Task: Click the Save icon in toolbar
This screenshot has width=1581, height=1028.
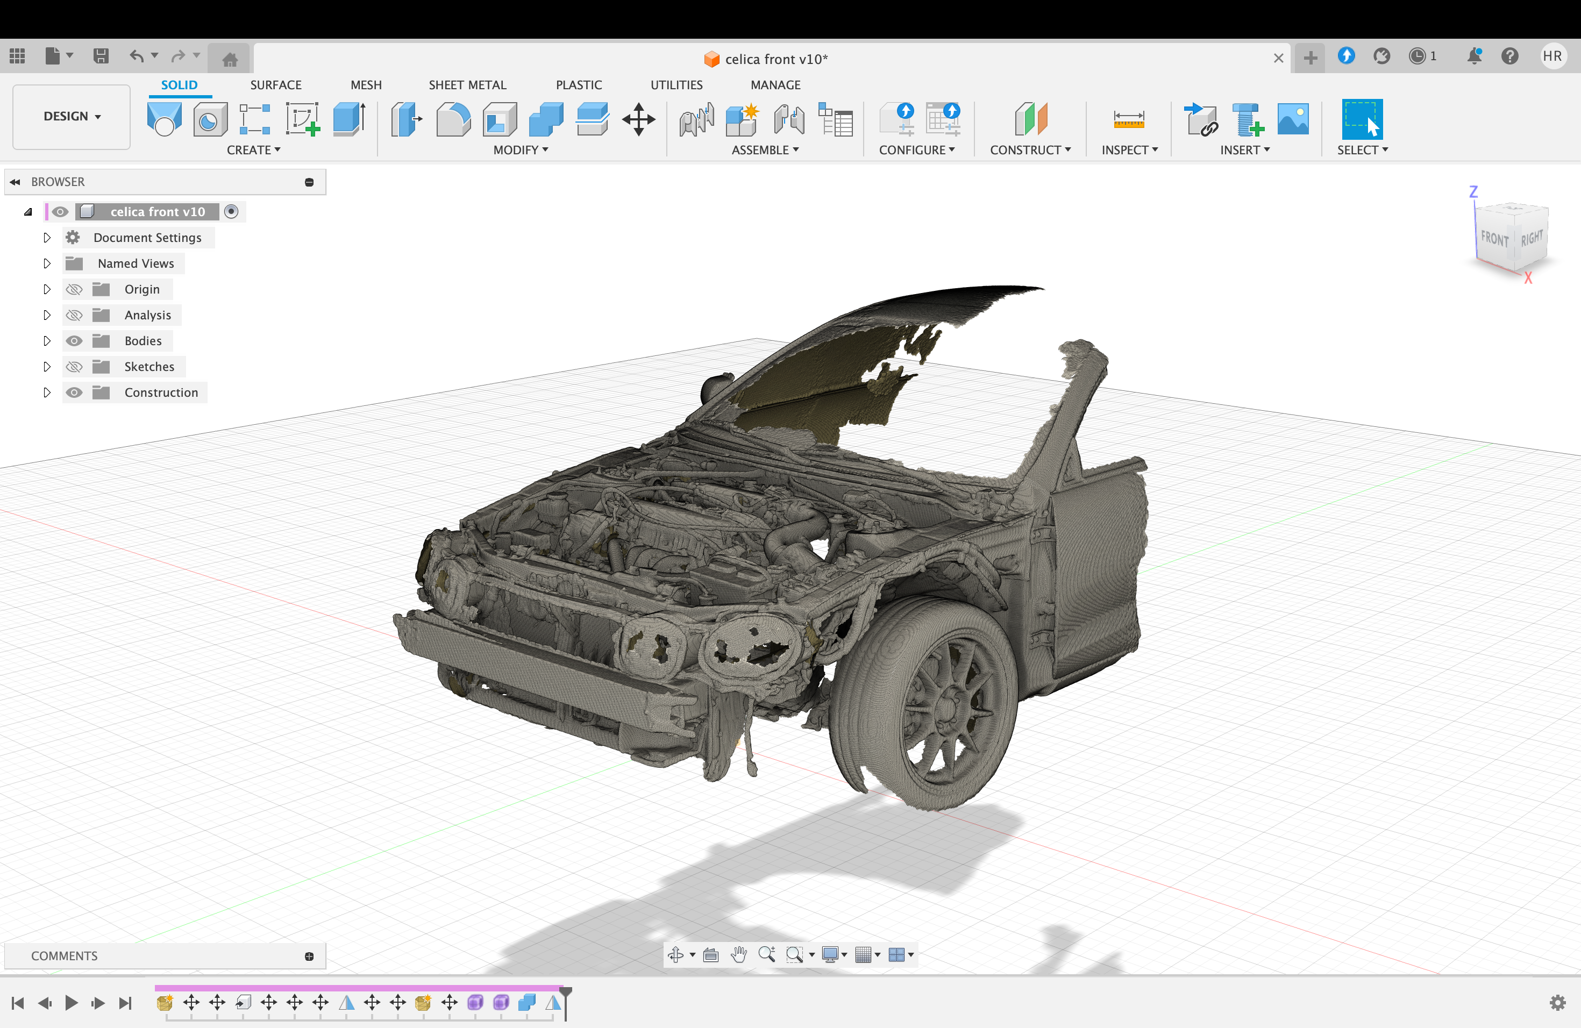Action: tap(101, 56)
